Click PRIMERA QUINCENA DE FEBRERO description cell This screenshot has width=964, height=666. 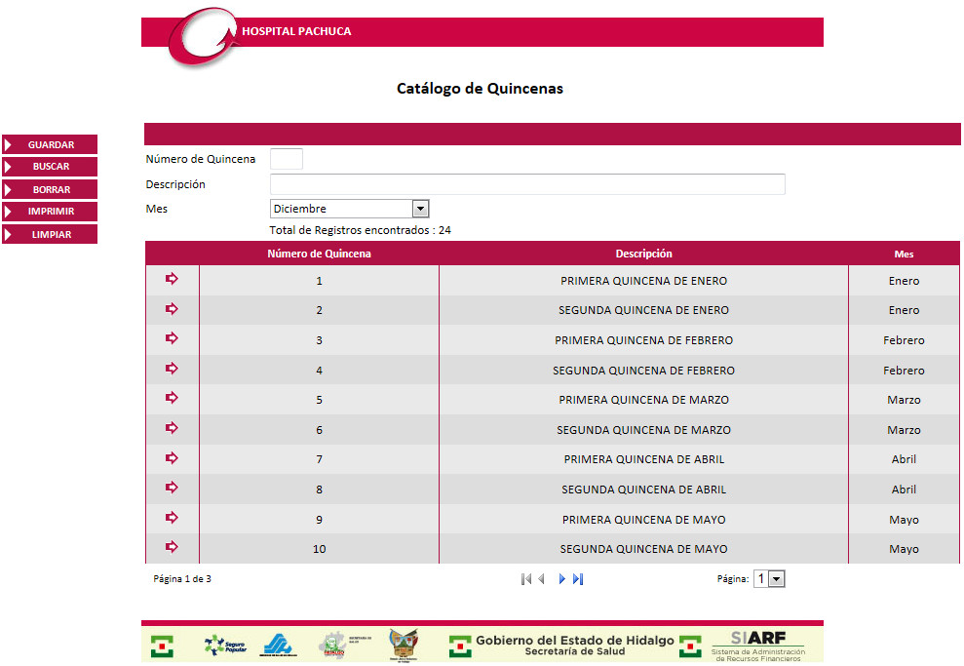click(x=643, y=340)
